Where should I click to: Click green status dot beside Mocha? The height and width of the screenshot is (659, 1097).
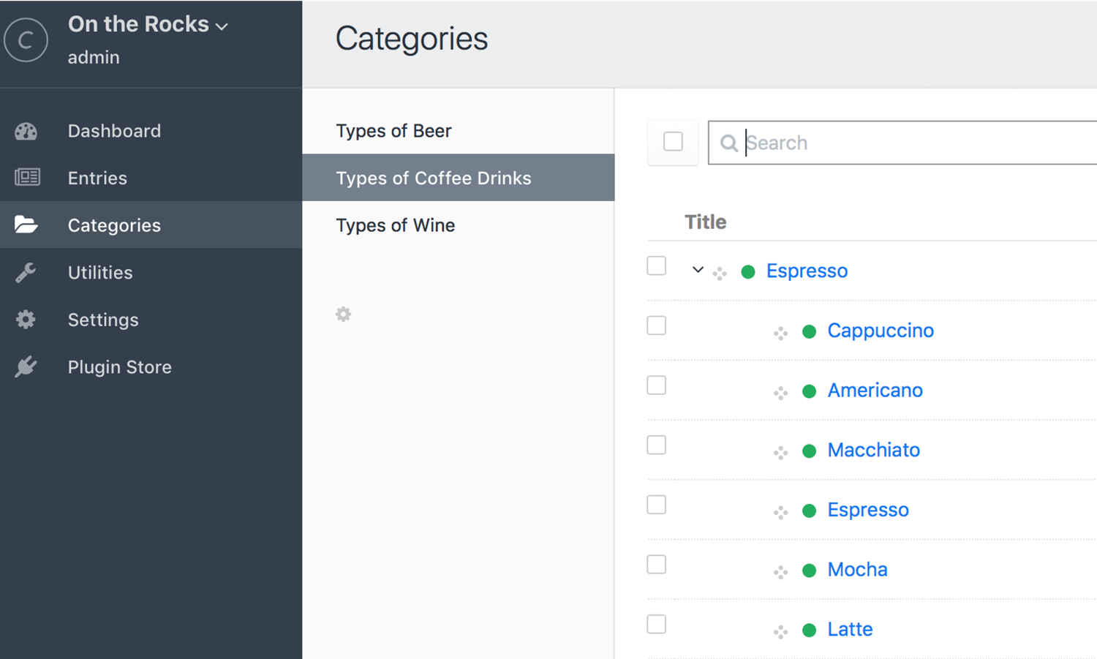(809, 570)
